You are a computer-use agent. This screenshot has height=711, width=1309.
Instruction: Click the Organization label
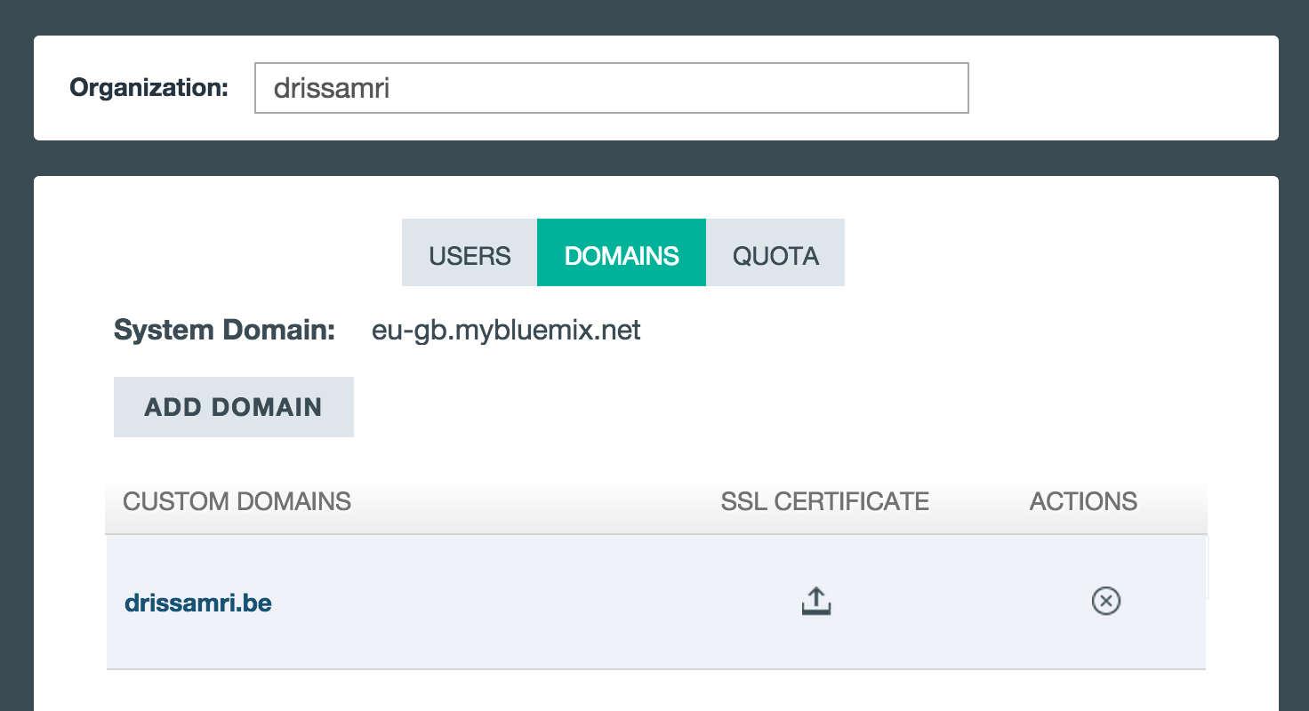(149, 87)
